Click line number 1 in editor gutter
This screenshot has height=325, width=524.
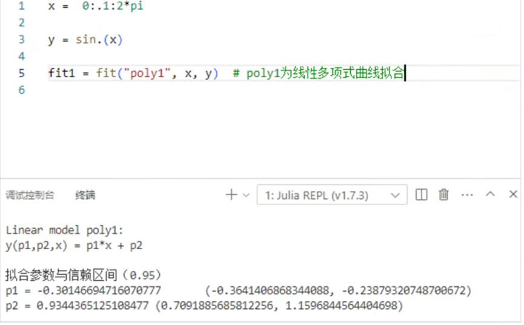[x=22, y=6]
